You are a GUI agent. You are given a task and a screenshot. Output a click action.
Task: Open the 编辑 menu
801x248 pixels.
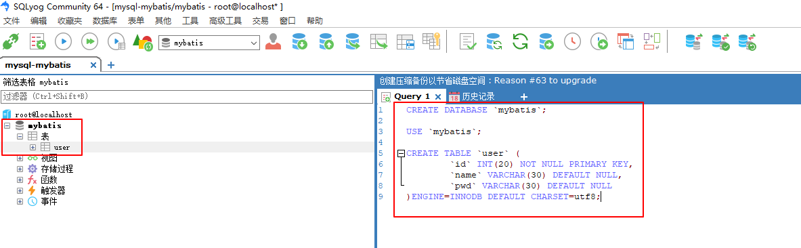click(39, 21)
